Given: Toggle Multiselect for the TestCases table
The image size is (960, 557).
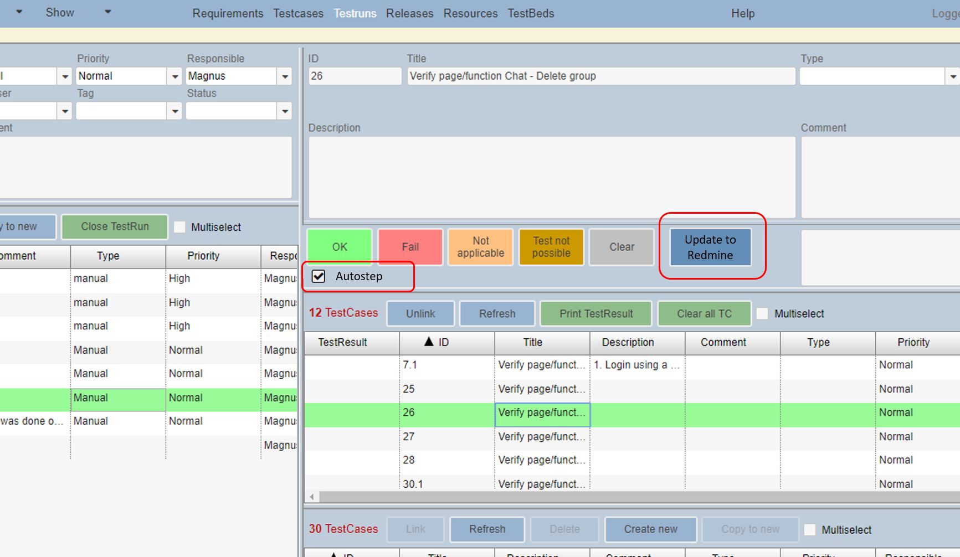Looking at the screenshot, I should pyautogui.click(x=763, y=313).
